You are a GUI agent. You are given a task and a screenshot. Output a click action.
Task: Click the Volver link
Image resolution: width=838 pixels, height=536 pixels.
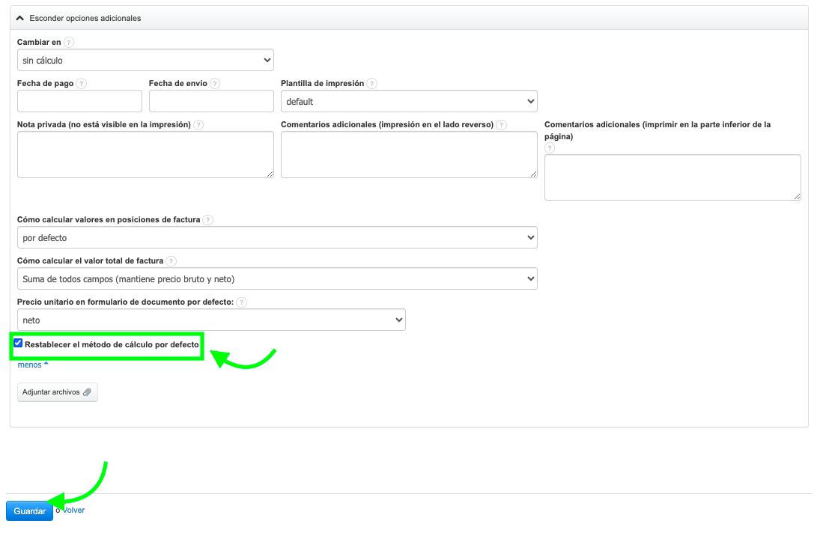(x=73, y=511)
